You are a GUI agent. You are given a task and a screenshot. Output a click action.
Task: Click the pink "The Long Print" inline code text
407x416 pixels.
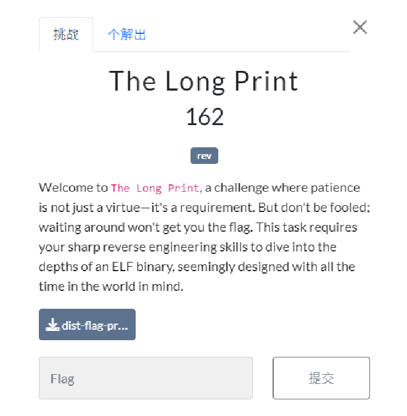pyautogui.click(x=155, y=188)
